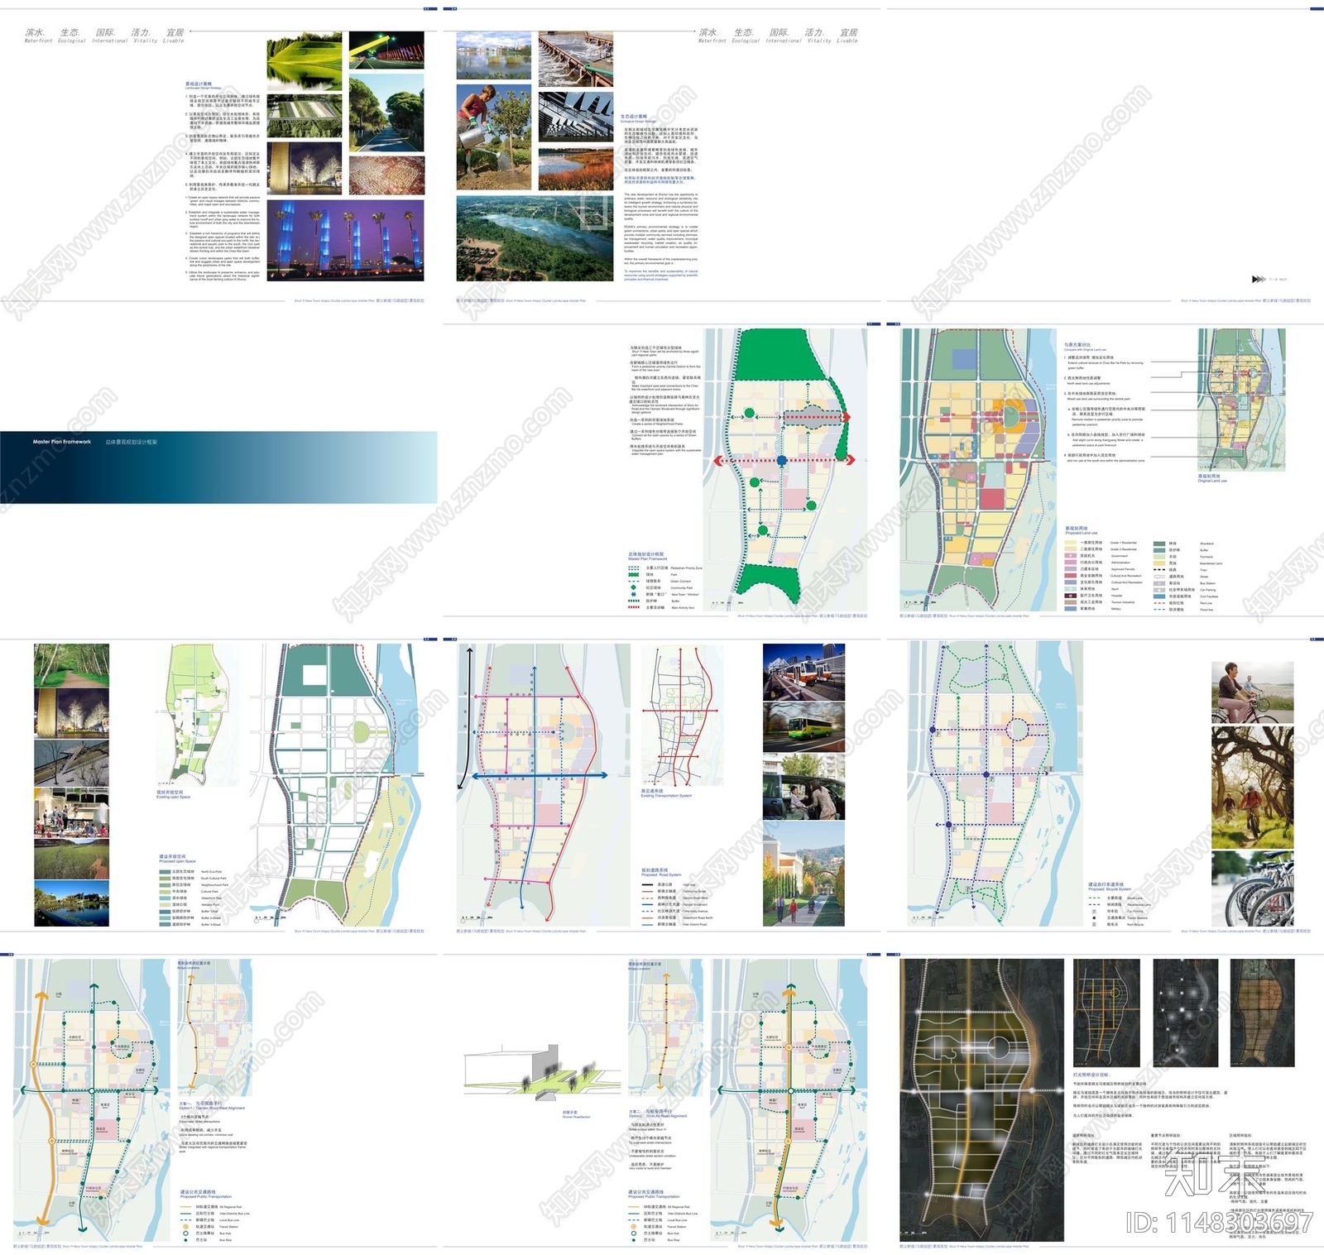
Task: Open the woman watering a tree photo
Action: (494, 137)
